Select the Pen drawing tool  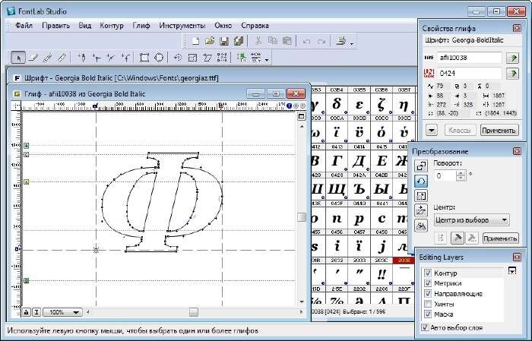pyautogui.click(x=81, y=58)
